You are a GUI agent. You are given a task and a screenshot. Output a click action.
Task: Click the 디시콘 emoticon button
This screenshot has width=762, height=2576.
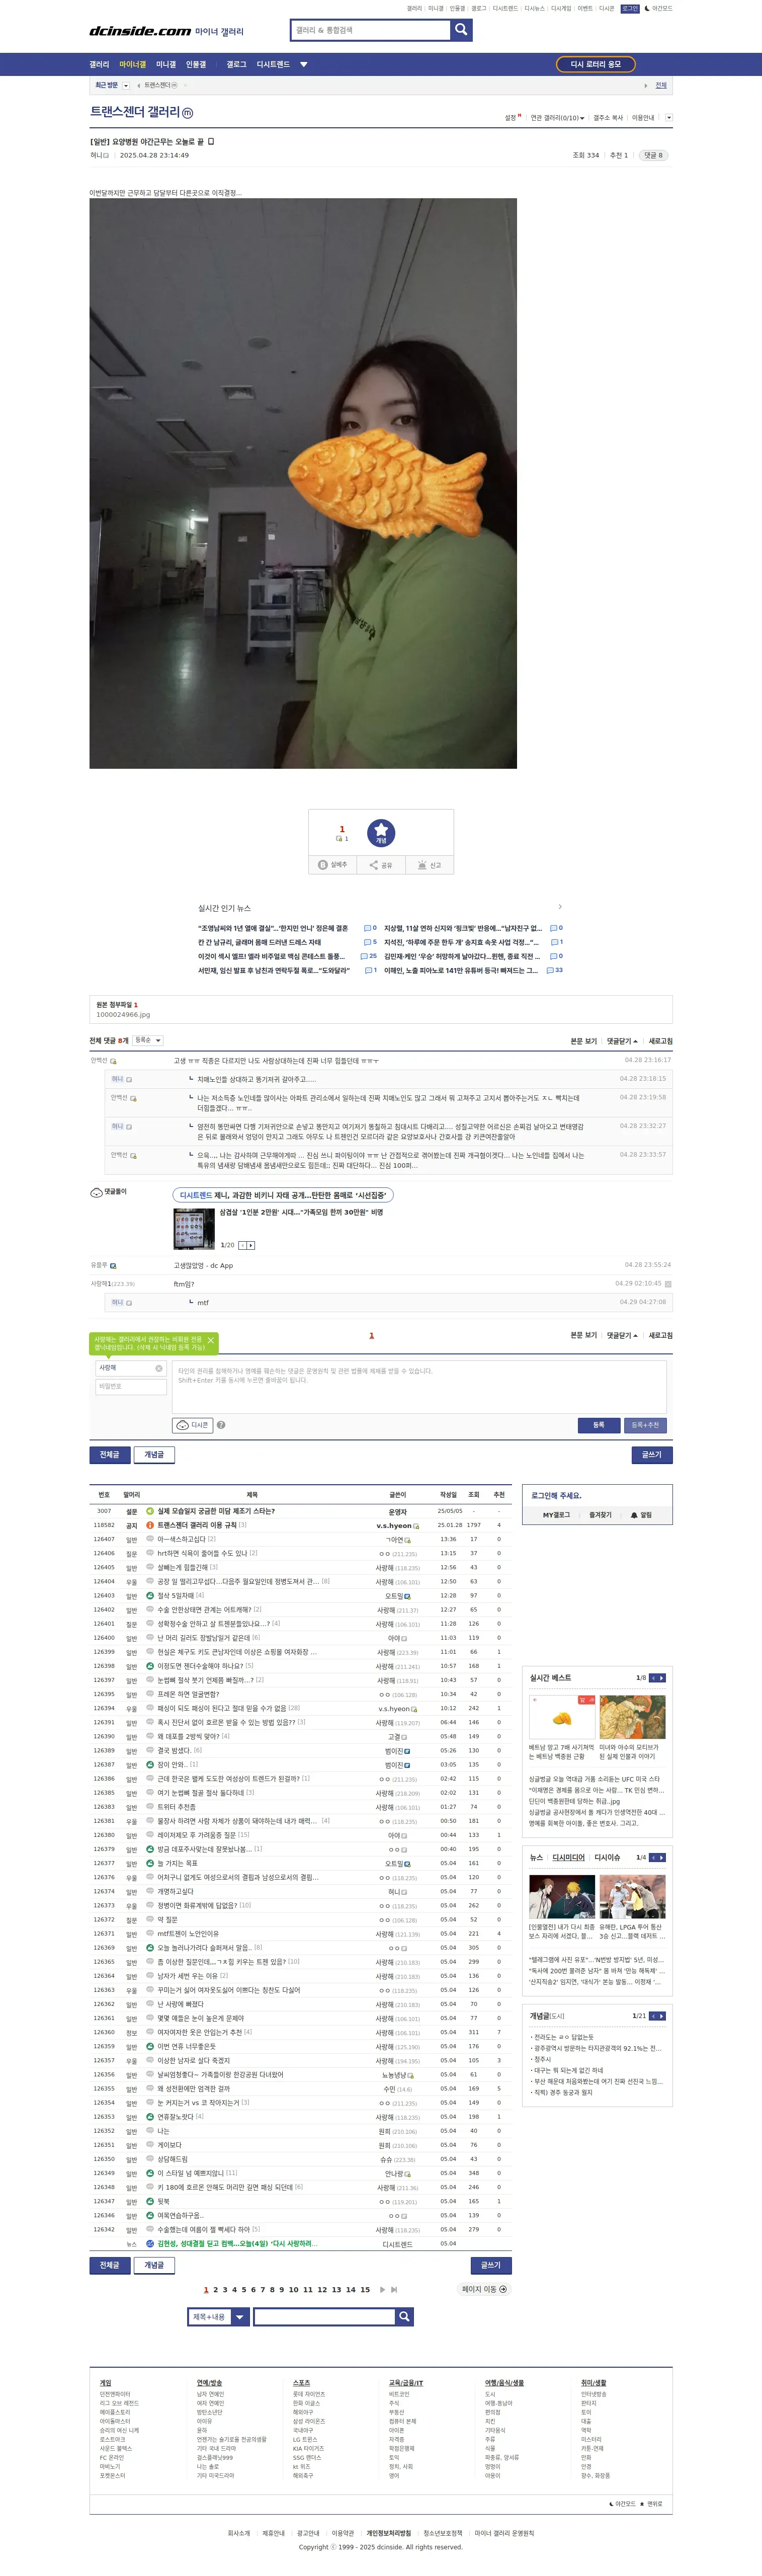193,1425
